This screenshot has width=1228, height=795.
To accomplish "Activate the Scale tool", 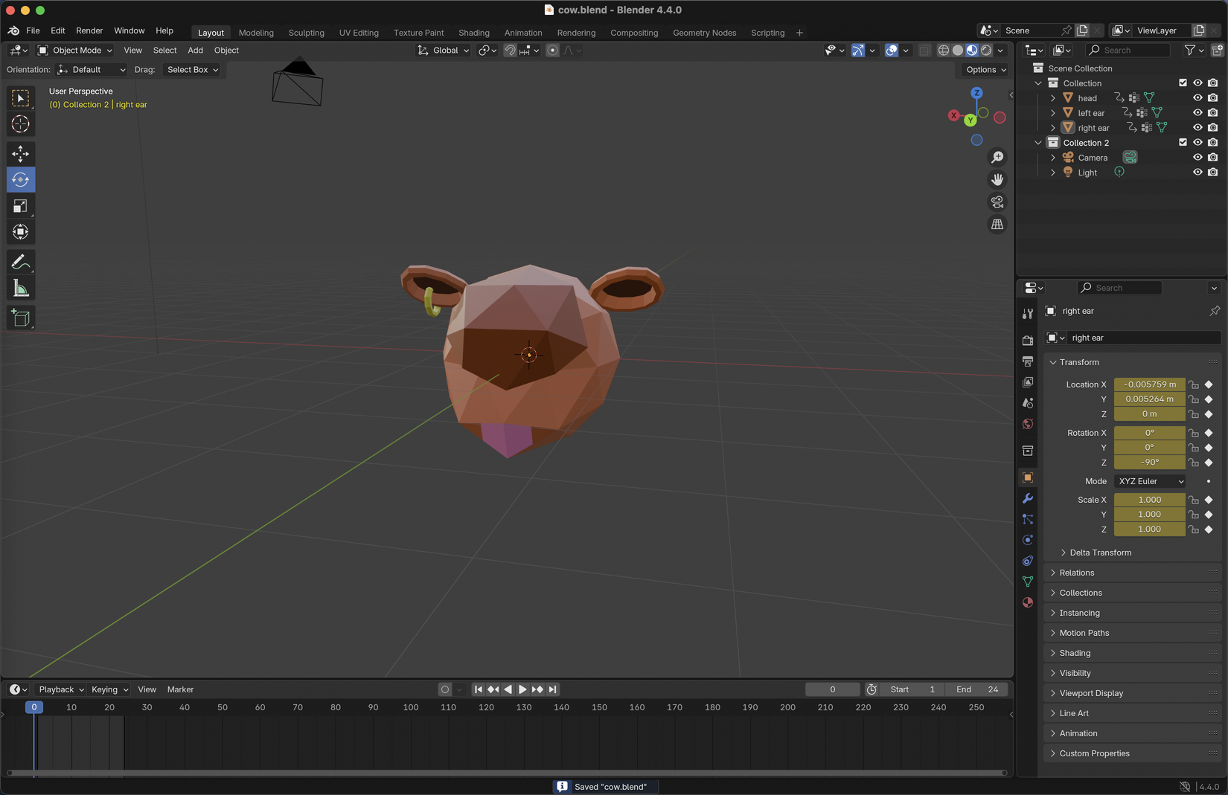I will pos(20,206).
